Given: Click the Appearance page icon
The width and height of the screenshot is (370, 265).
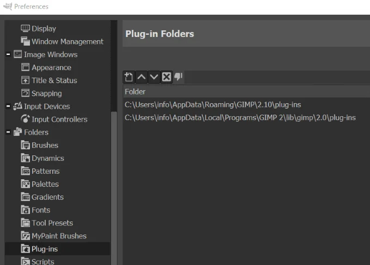Looking at the screenshot, I should click(x=25, y=67).
